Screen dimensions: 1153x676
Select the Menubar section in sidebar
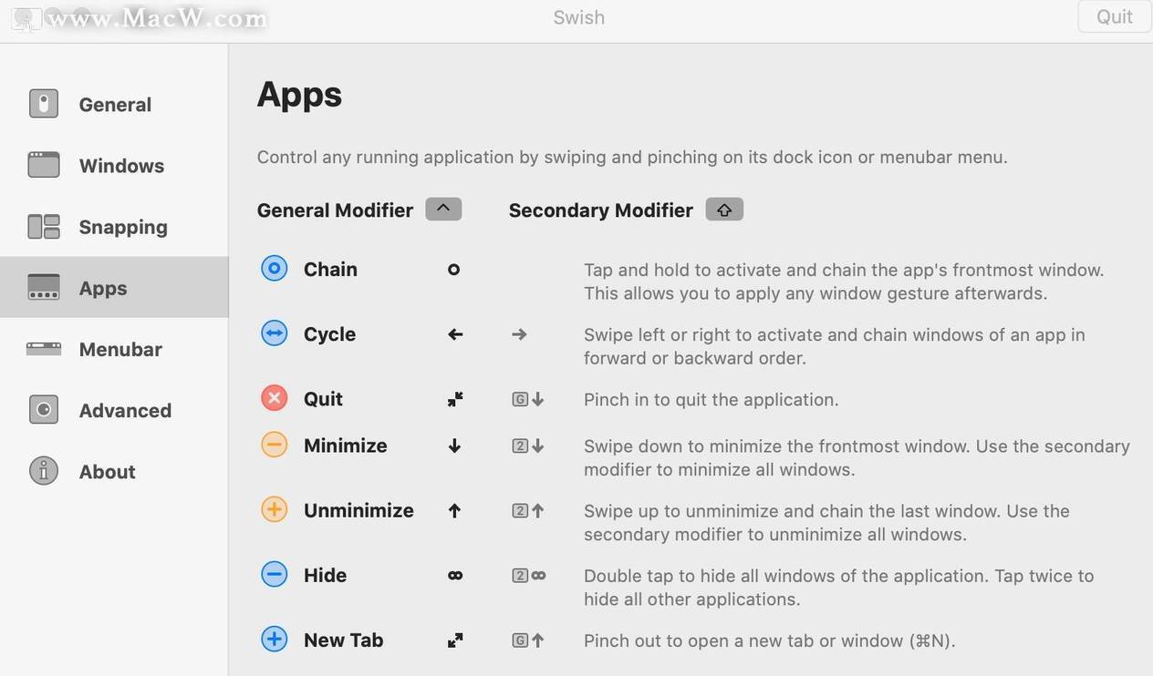[114, 349]
